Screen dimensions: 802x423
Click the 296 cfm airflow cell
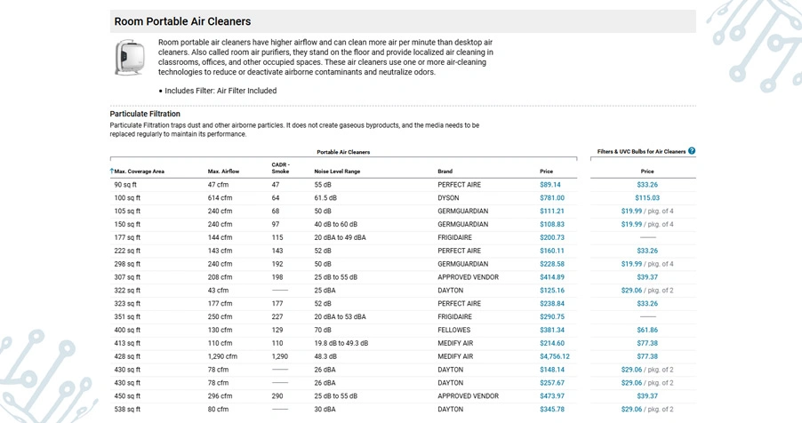click(x=220, y=396)
